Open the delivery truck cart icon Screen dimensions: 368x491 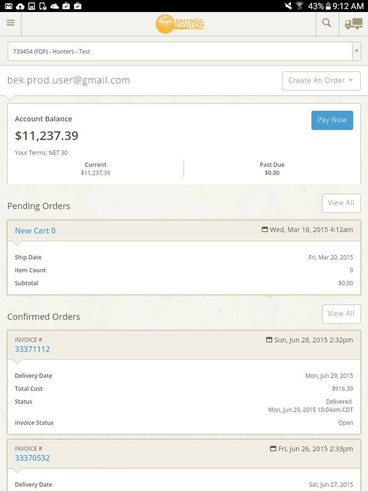coord(354,23)
